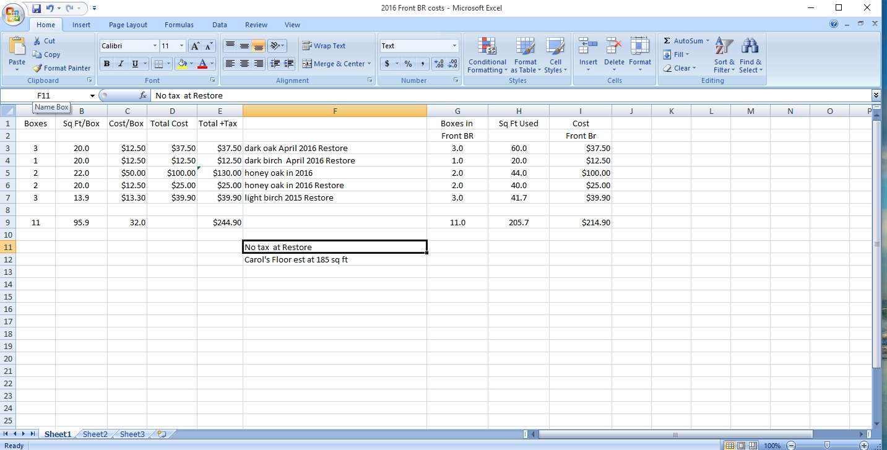Open the Text number format dropdown
Screen dimensions: 887x450
click(454, 46)
